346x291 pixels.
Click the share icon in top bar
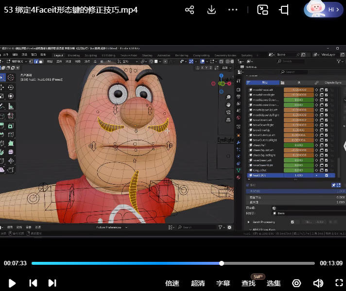(190, 10)
